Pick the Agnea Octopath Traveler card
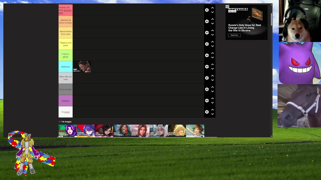This screenshot has width=321, height=180. coord(195,130)
